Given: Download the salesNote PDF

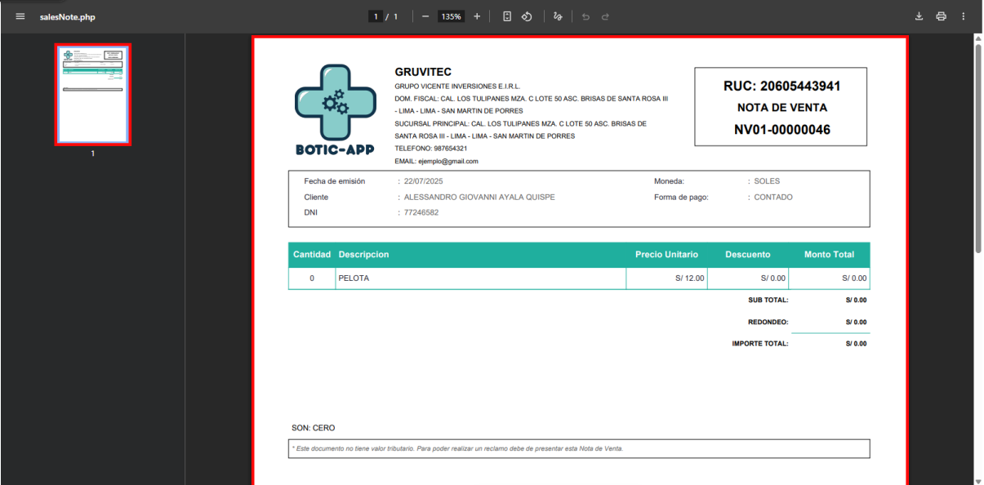Looking at the screenshot, I should pos(919,16).
